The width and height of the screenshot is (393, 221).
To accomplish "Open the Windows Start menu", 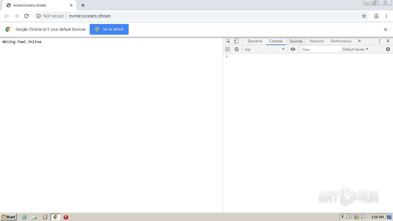I will (x=9, y=217).
